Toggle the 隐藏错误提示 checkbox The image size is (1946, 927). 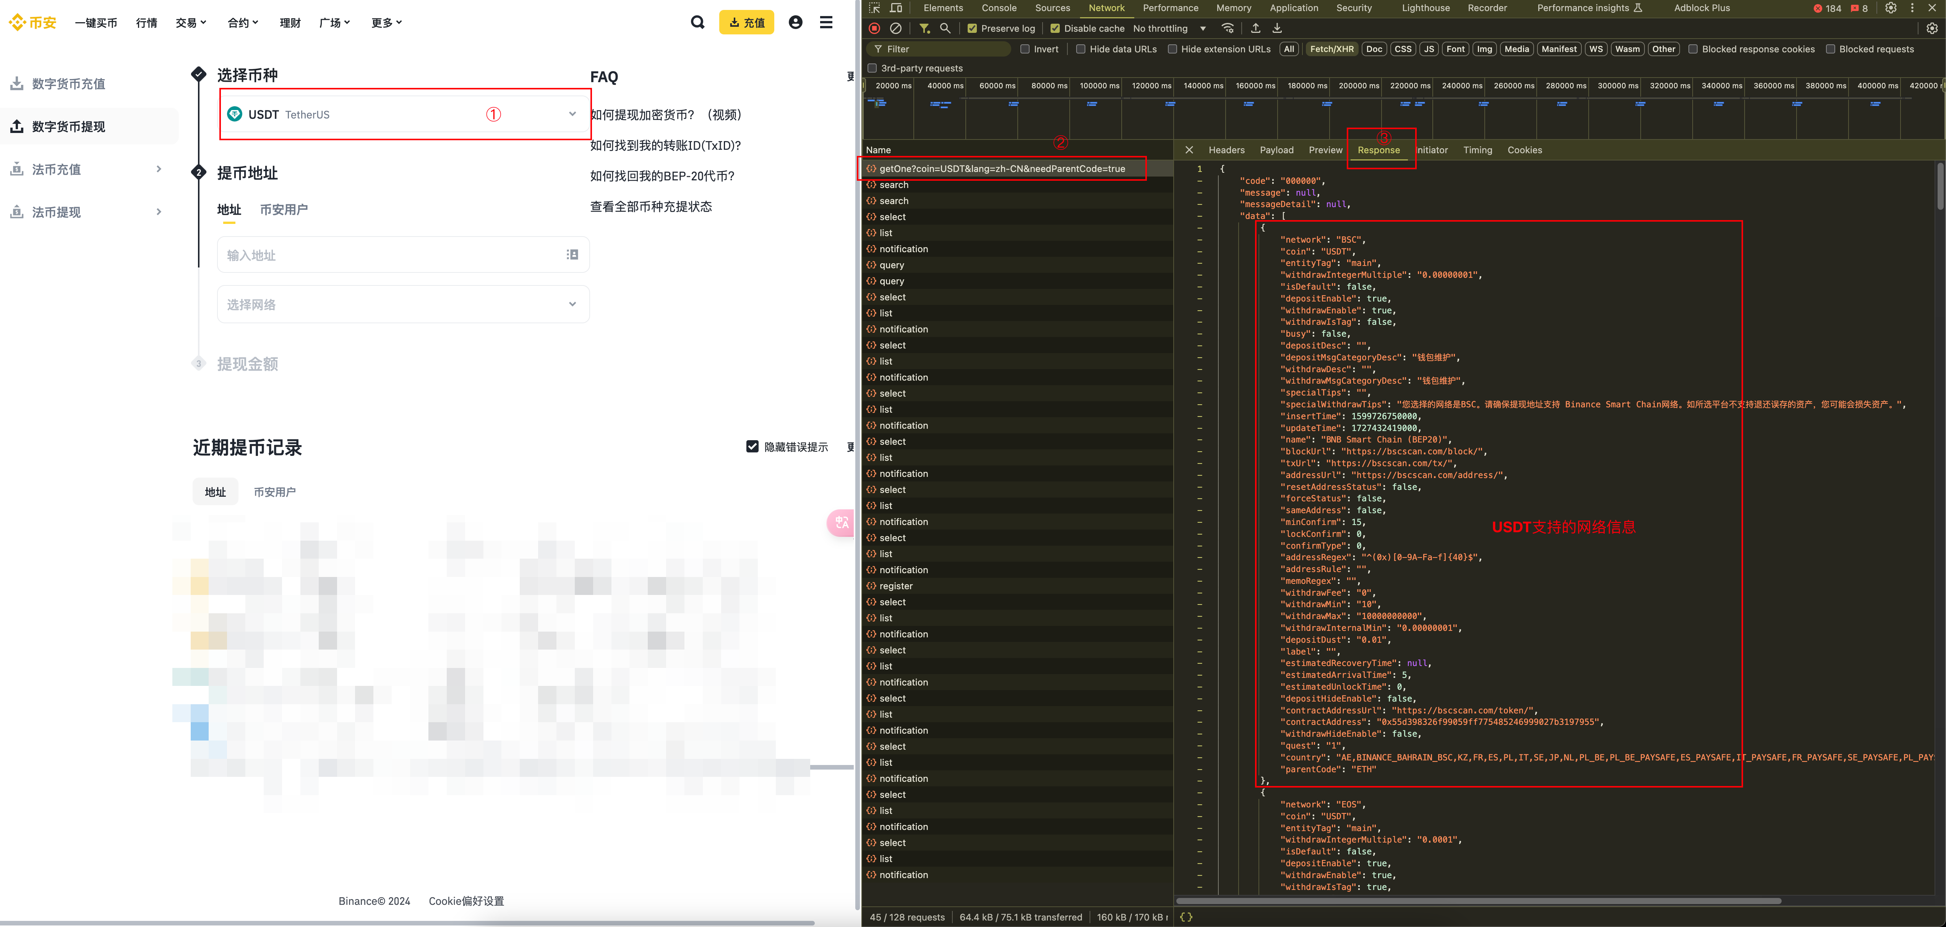752,447
